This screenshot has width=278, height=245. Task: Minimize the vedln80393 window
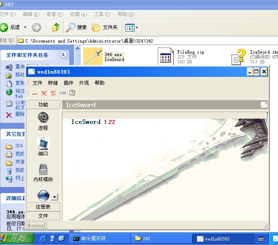[250, 72]
